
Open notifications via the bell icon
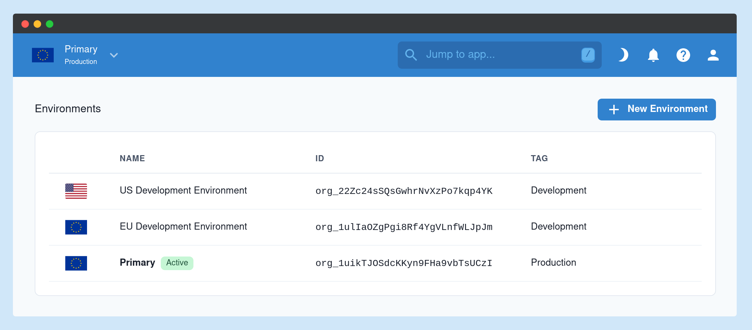click(x=653, y=55)
